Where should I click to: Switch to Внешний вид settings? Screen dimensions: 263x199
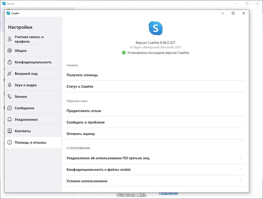coord(33,73)
